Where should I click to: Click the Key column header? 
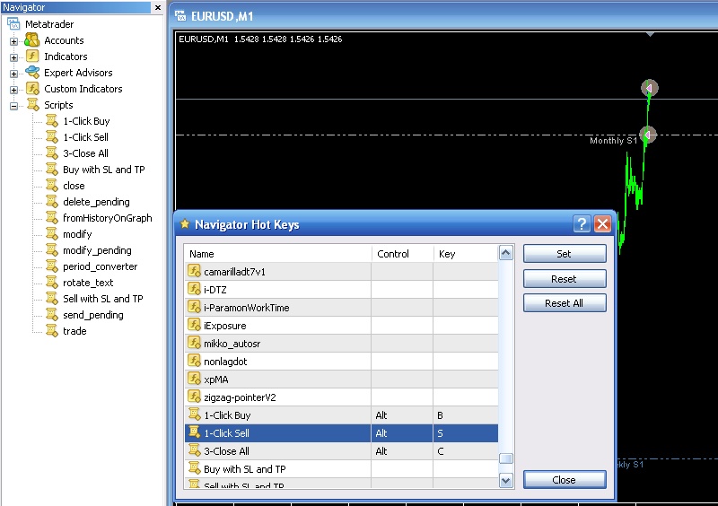coord(465,254)
